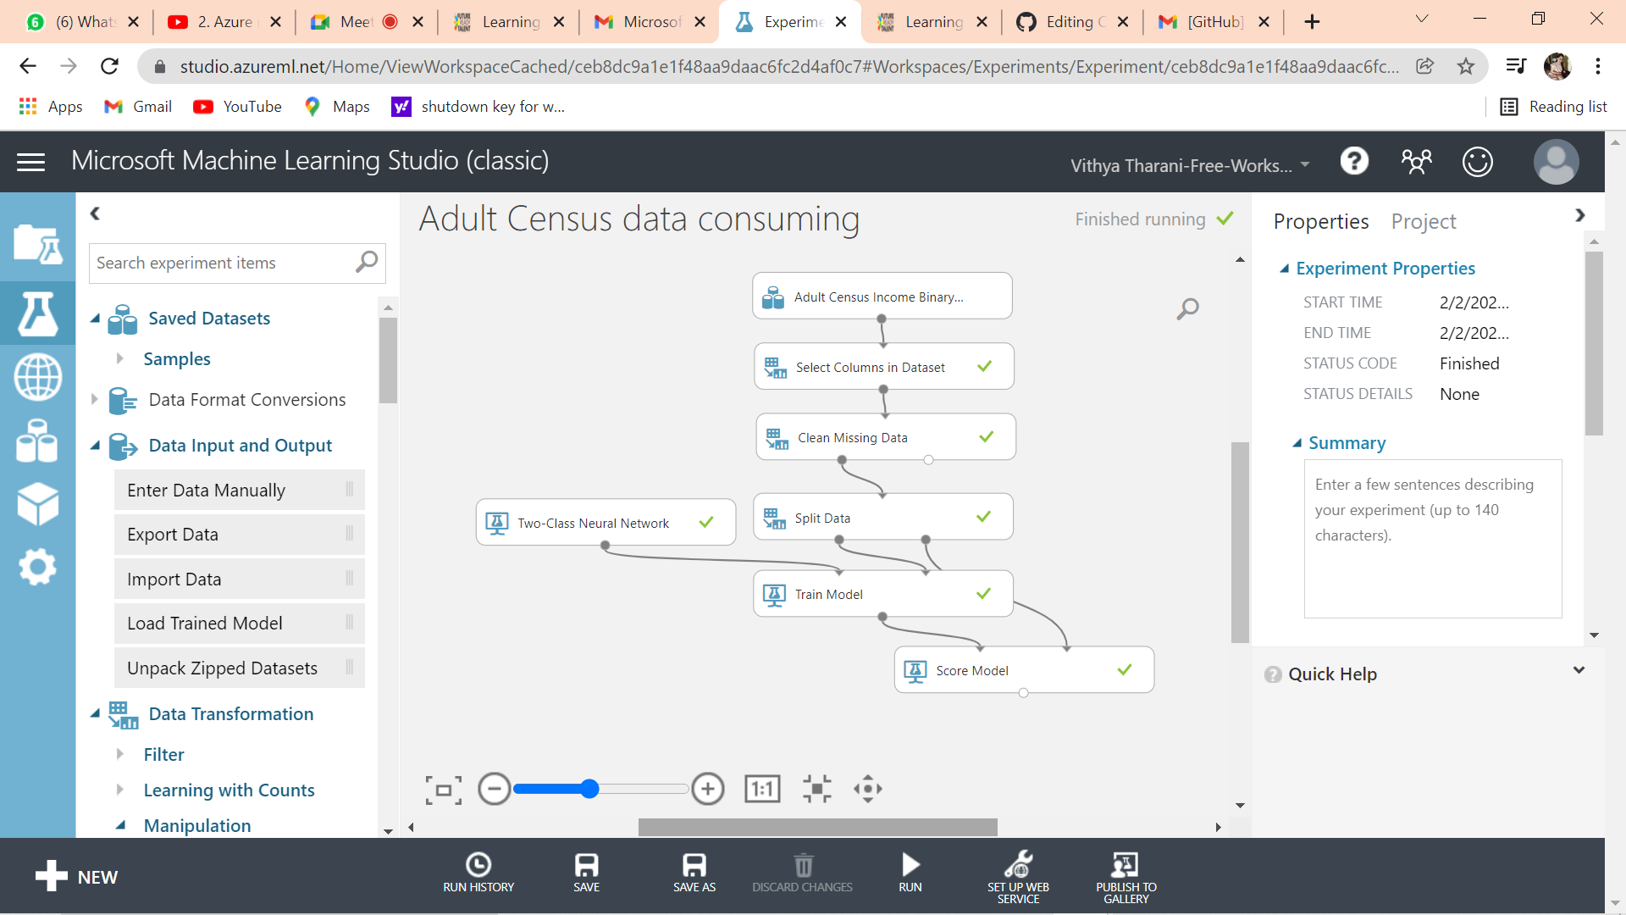
Task: Open Datasets cylinders icon in sidebar
Action: tap(37, 441)
